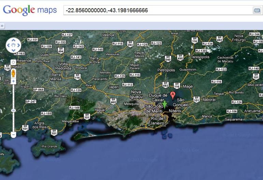This screenshot has height=180, width=263.
Task: Click the My Location circle button
Action: click(13, 62)
